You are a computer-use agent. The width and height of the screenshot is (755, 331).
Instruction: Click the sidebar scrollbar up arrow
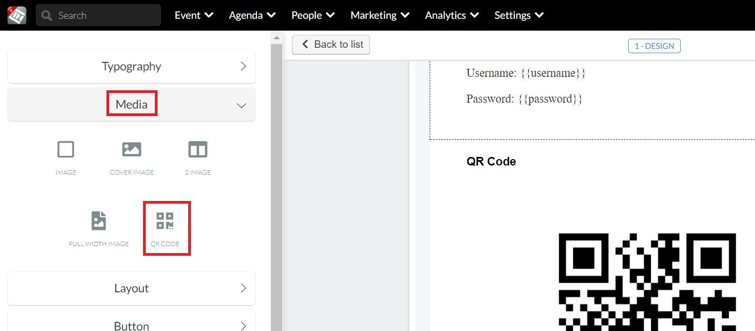(x=276, y=38)
